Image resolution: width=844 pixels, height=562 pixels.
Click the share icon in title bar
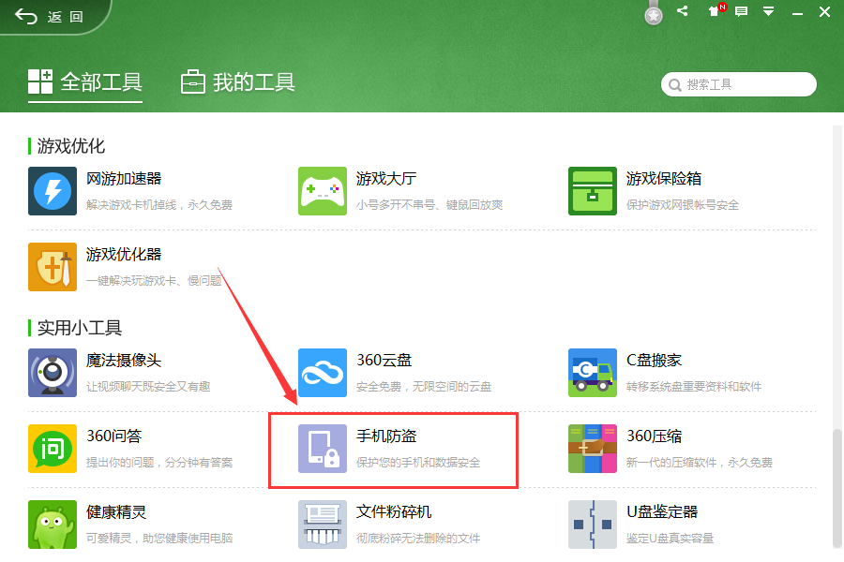pyautogui.click(x=683, y=10)
